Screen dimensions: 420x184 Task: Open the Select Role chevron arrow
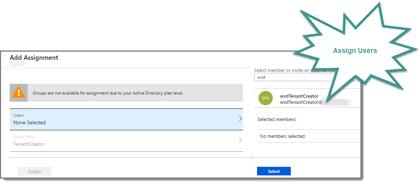[240, 140]
